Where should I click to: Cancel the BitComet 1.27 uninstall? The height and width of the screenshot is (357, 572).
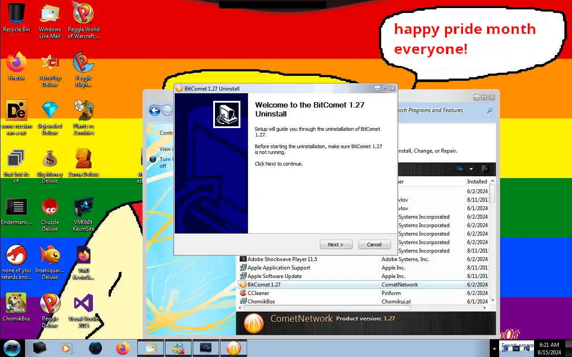374,245
